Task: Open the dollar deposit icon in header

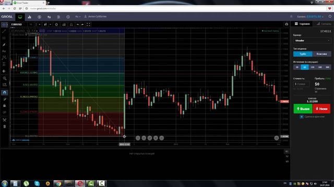Action: tap(40, 17)
